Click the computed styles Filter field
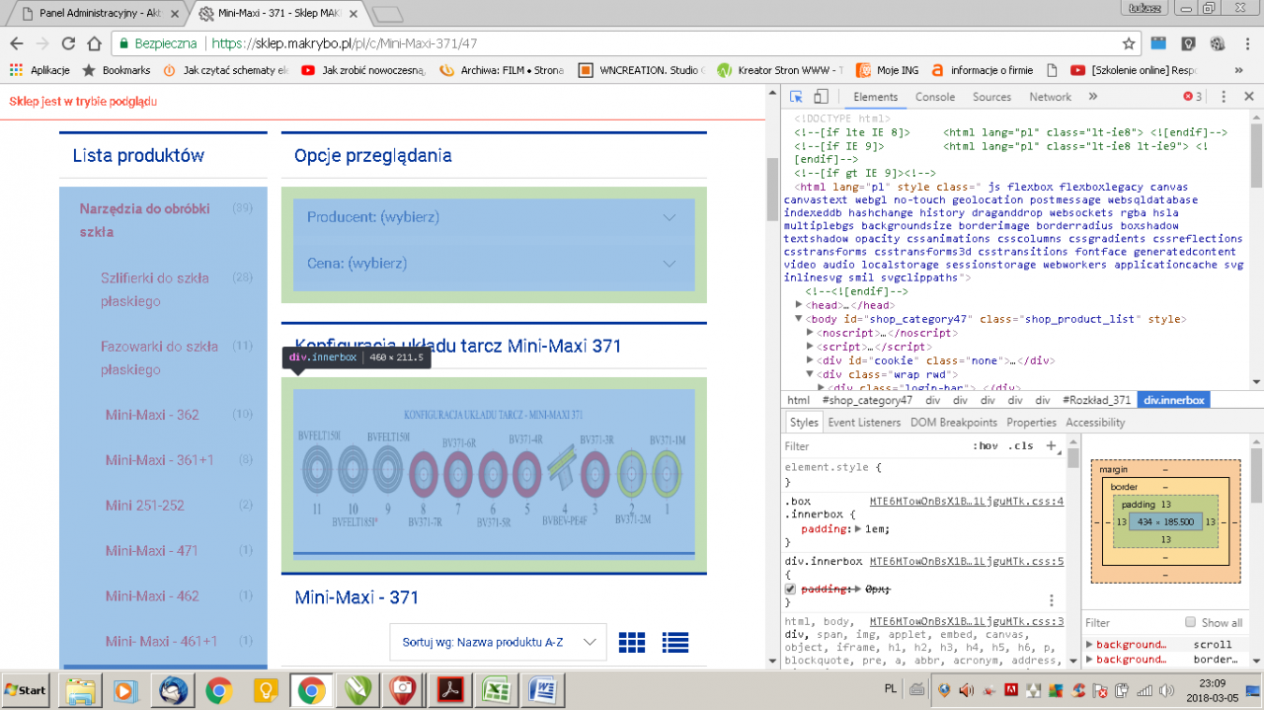 click(x=1131, y=623)
